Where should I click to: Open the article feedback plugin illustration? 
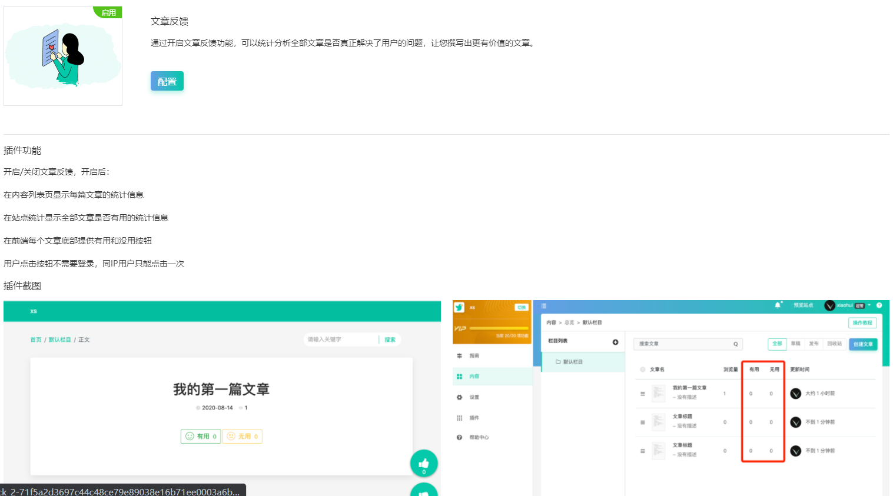pos(63,56)
